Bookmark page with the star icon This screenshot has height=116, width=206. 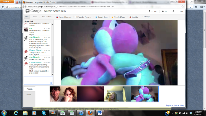pos(183,7)
